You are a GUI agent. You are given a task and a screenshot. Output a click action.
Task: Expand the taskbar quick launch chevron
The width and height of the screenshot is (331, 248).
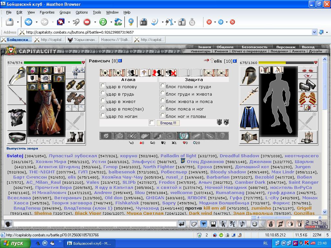(60, 241)
